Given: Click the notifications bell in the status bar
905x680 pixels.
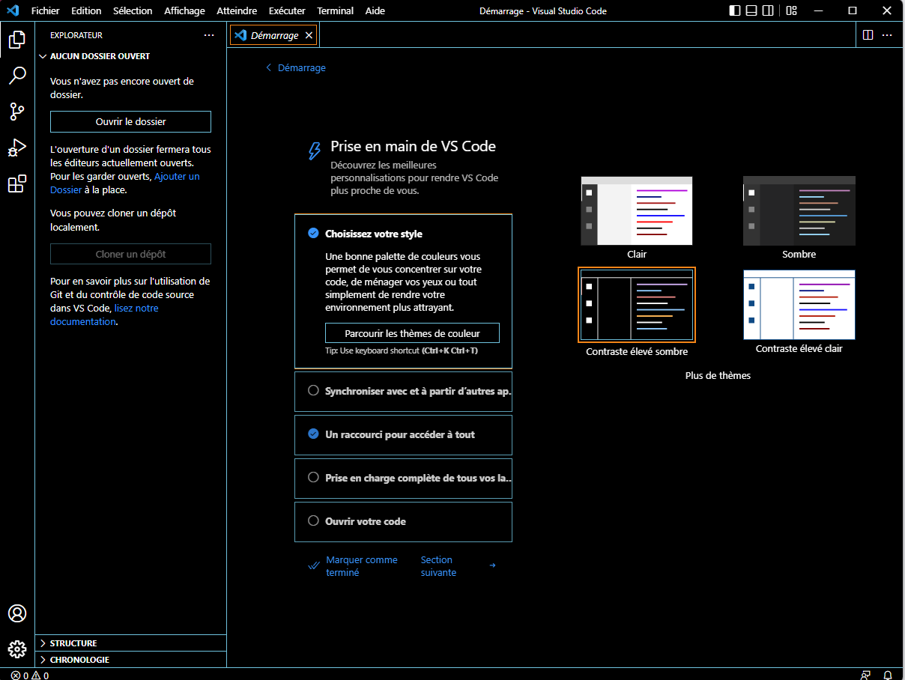Looking at the screenshot, I should coord(889,675).
